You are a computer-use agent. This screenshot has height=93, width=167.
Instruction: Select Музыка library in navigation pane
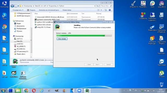19,31
